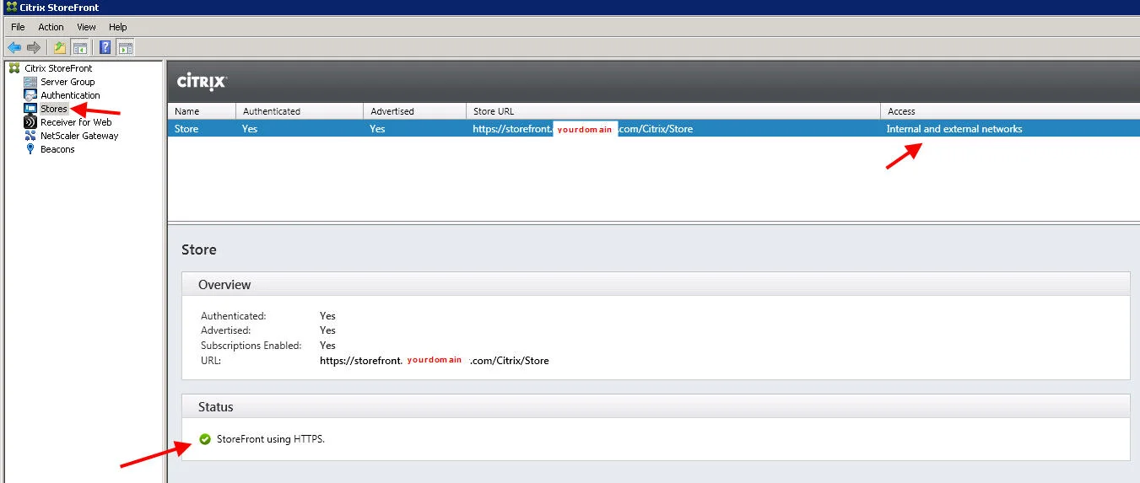Click the Receiver for Web icon
The width and height of the screenshot is (1140, 483).
30,122
